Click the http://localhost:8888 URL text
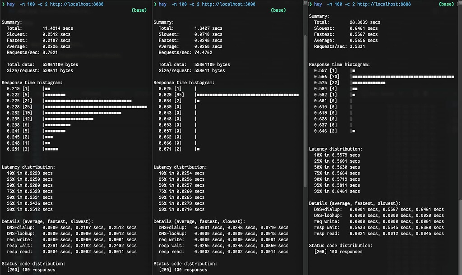Image resolution: width=462 pixels, height=275 pixels. [383, 4]
